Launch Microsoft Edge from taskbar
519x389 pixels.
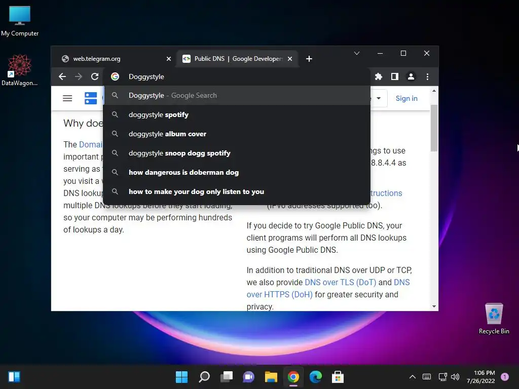click(x=315, y=377)
